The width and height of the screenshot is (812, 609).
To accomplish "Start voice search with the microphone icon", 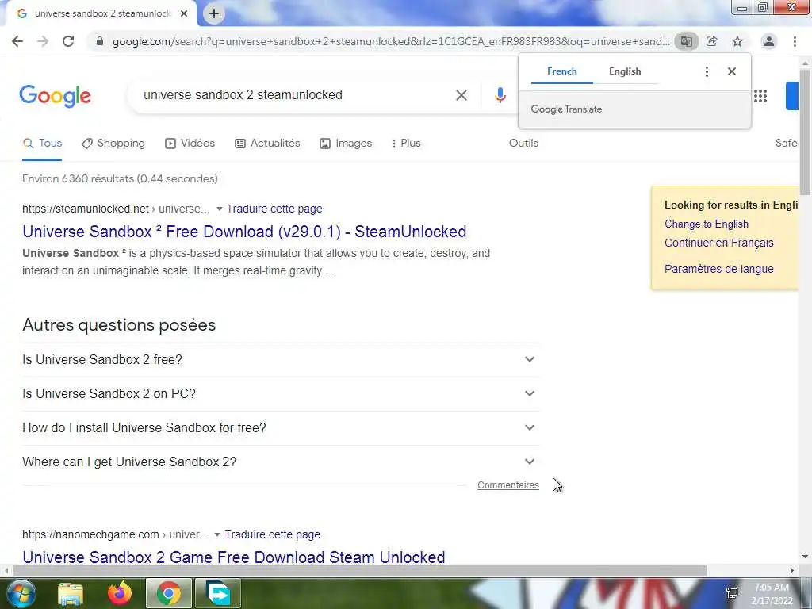I will click(500, 95).
